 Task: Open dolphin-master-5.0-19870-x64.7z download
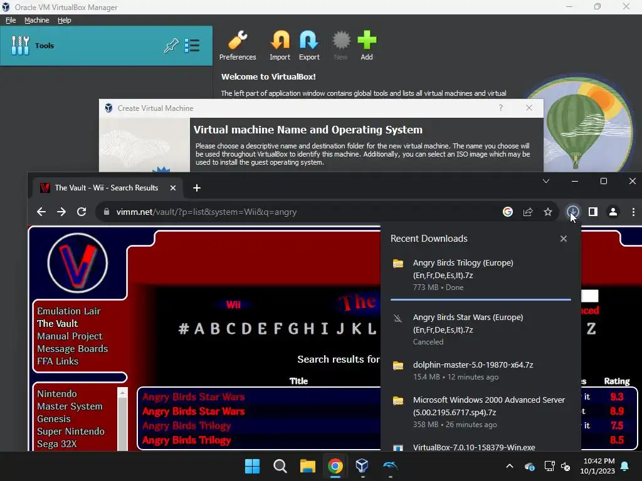[473, 365]
